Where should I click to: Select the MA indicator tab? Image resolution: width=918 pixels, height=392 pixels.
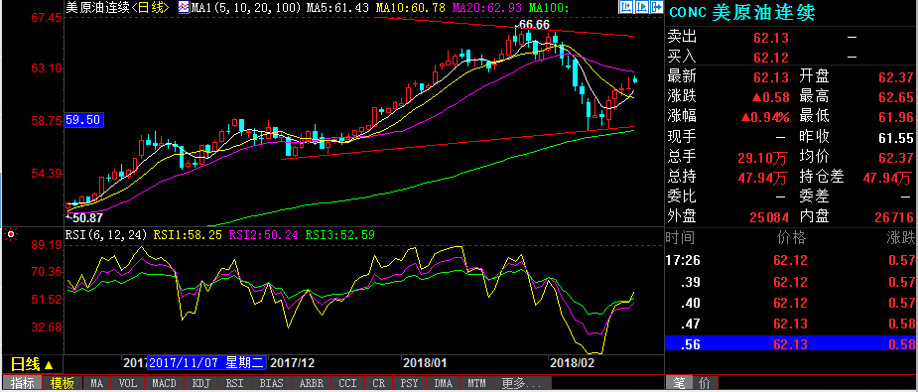click(96, 384)
